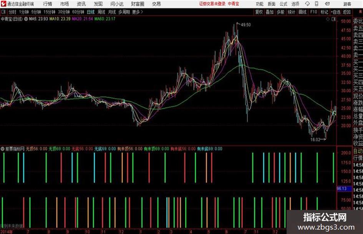This screenshot has height=234, width=363.
Task: Click the MA5: 23.93 indicator value
Action: 38,19
